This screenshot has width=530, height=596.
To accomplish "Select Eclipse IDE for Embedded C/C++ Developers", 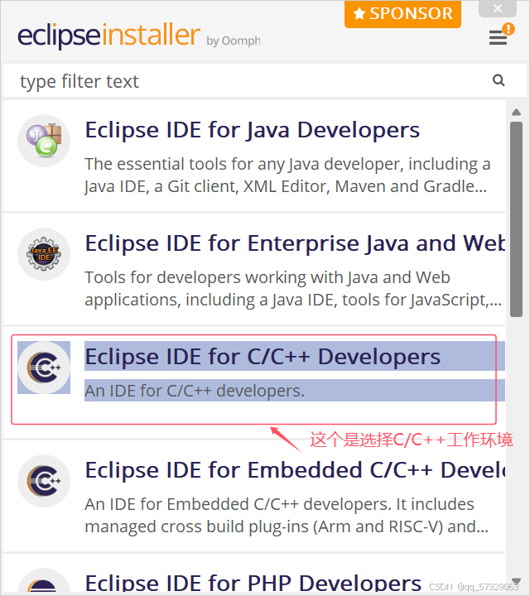I will click(295, 470).
